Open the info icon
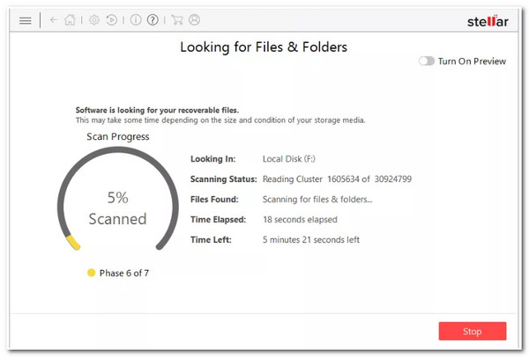Screen dimensions: 529x357 136,20
